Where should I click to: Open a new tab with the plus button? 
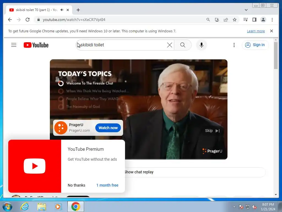(78, 10)
